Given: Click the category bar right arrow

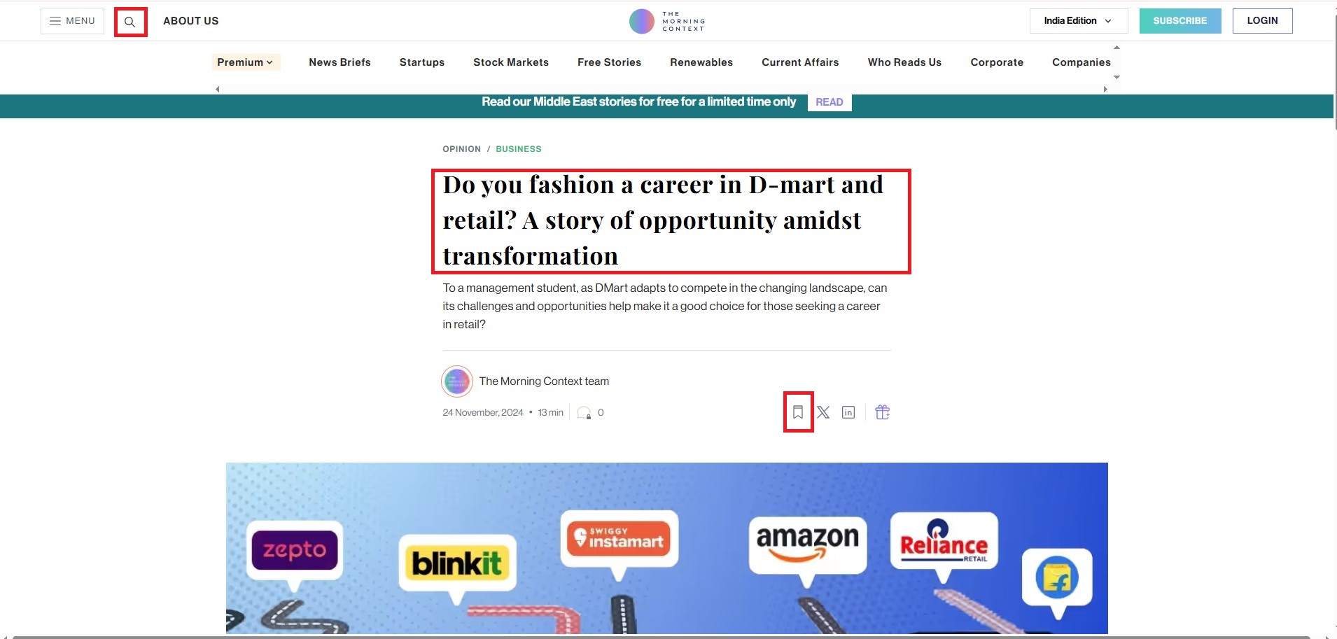Looking at the screenshot, I should coord(1105,89).
